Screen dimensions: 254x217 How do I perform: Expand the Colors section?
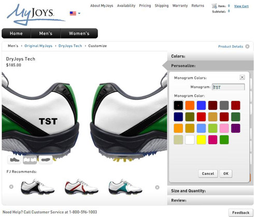[210, 56]
